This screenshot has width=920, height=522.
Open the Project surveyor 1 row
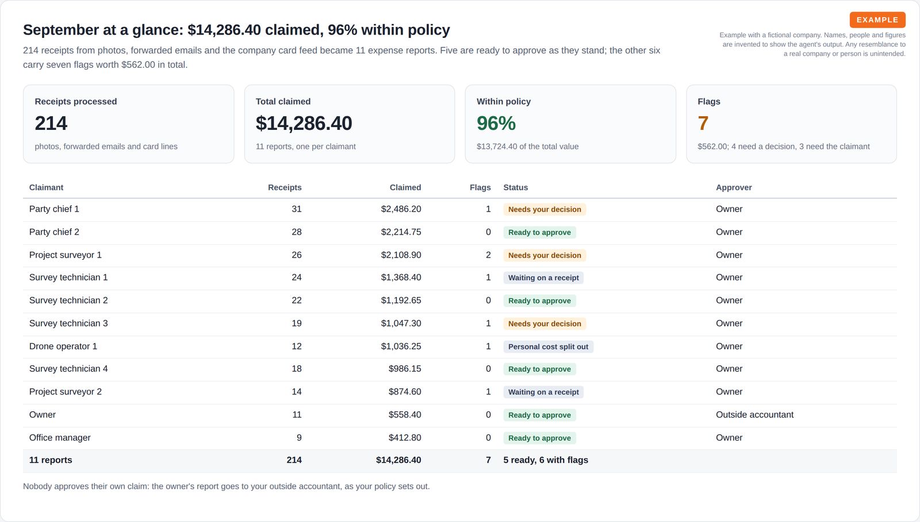460,255
